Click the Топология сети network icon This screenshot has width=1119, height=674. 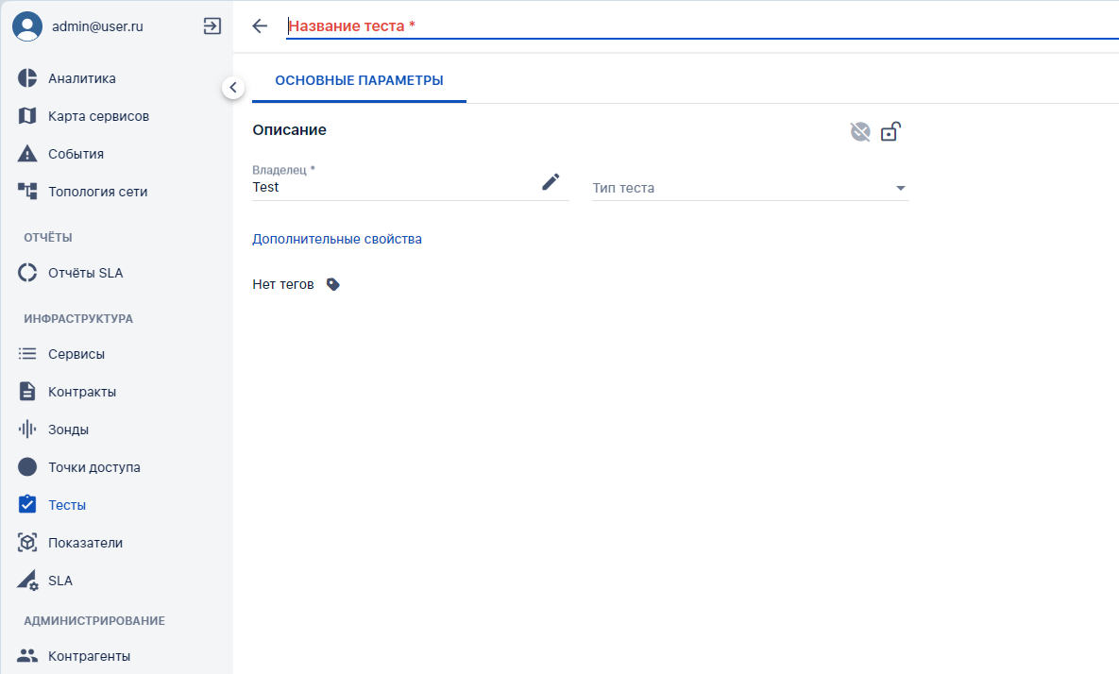pos(27,191)
